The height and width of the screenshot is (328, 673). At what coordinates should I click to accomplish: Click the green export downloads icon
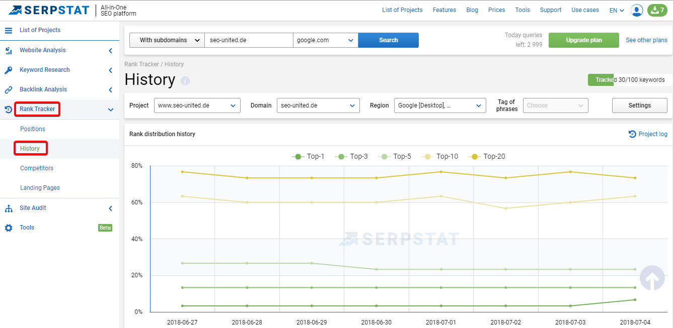(657, 10)
